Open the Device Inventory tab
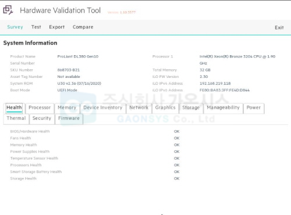This screenshot has width=291, height=215. pyautogui.click(x=103, y=108)
